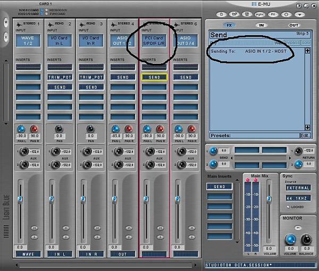Click the Edit presets button

(305, 135)
